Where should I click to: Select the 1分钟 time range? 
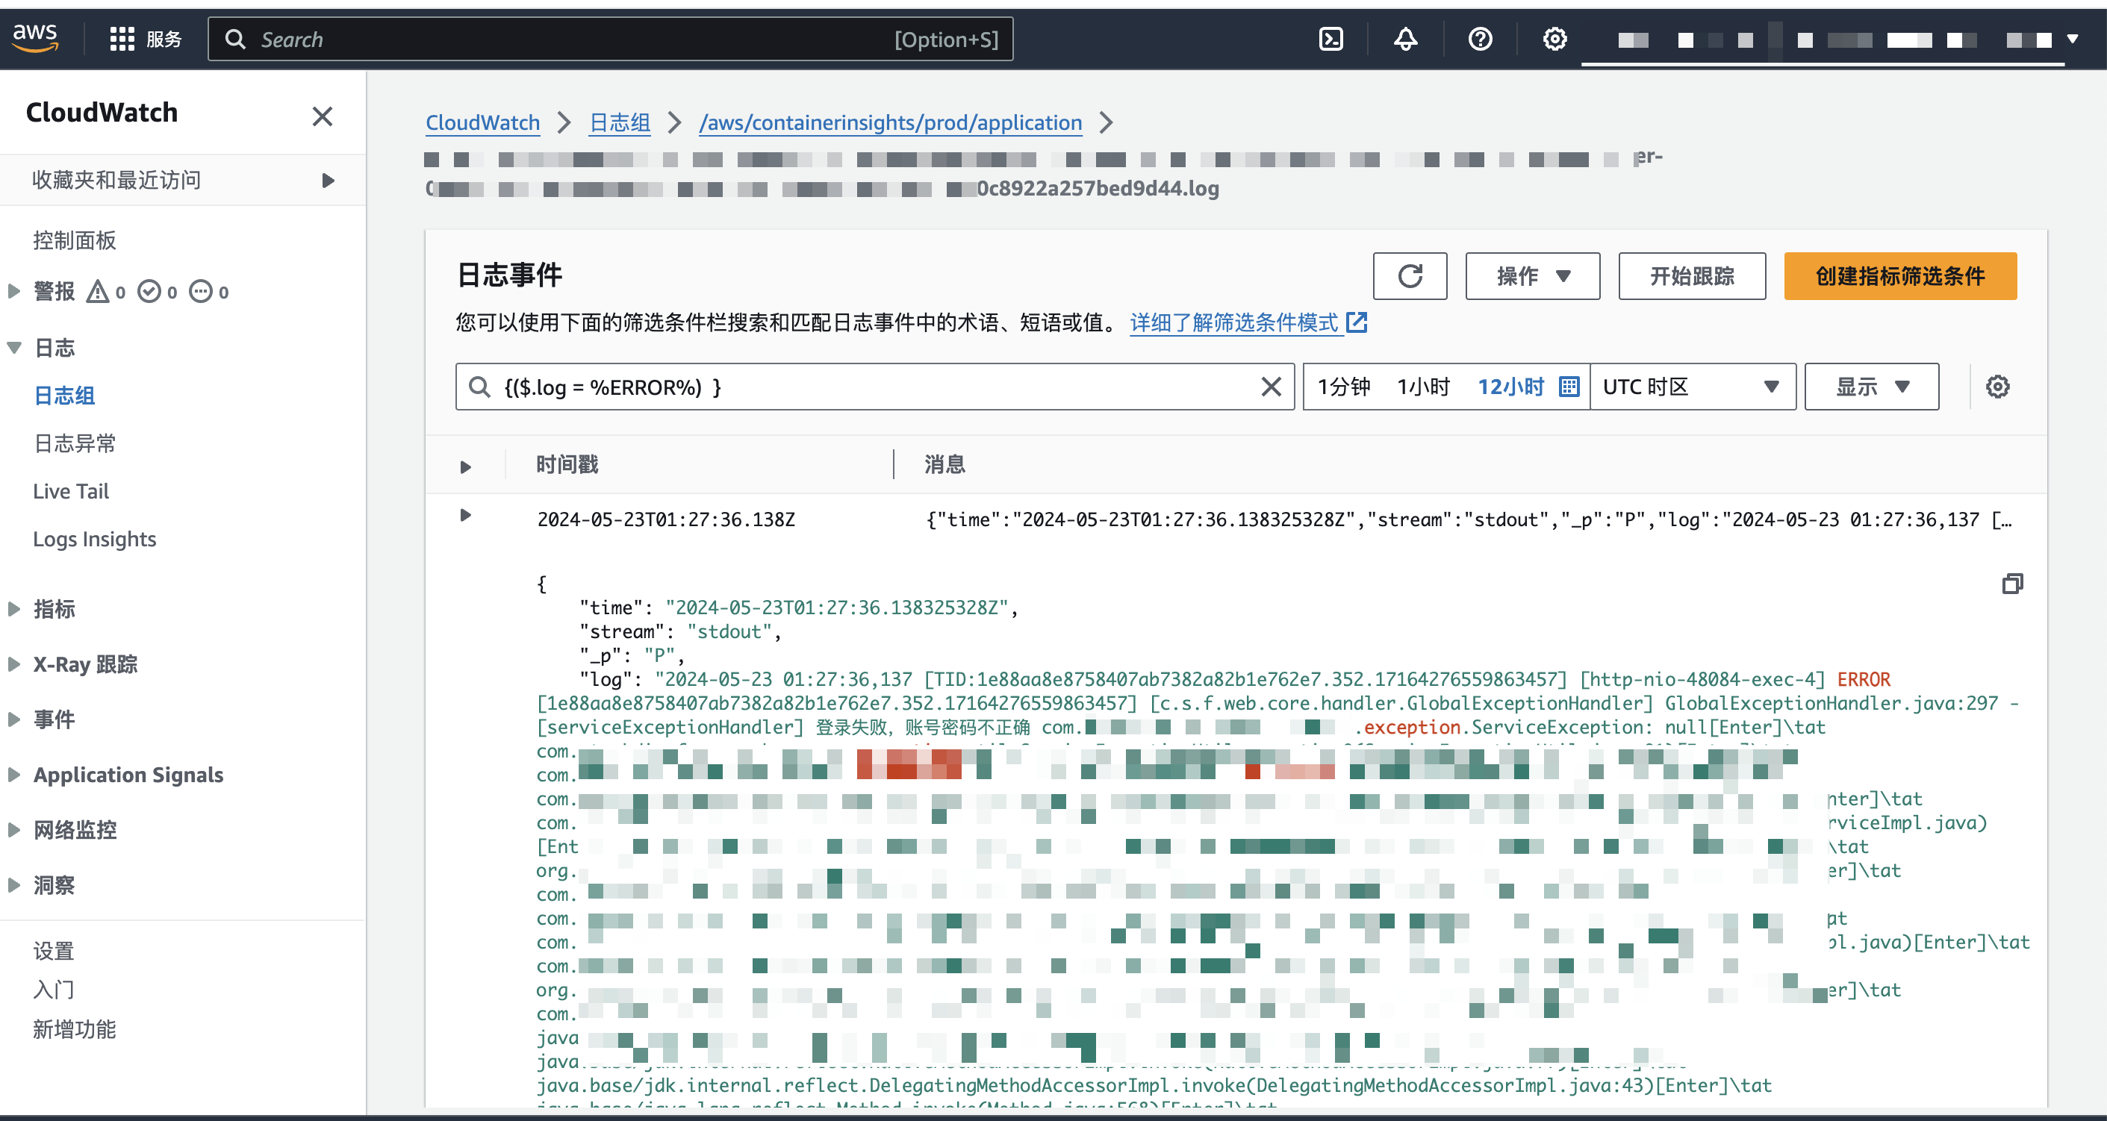(x=1344, y=387)
